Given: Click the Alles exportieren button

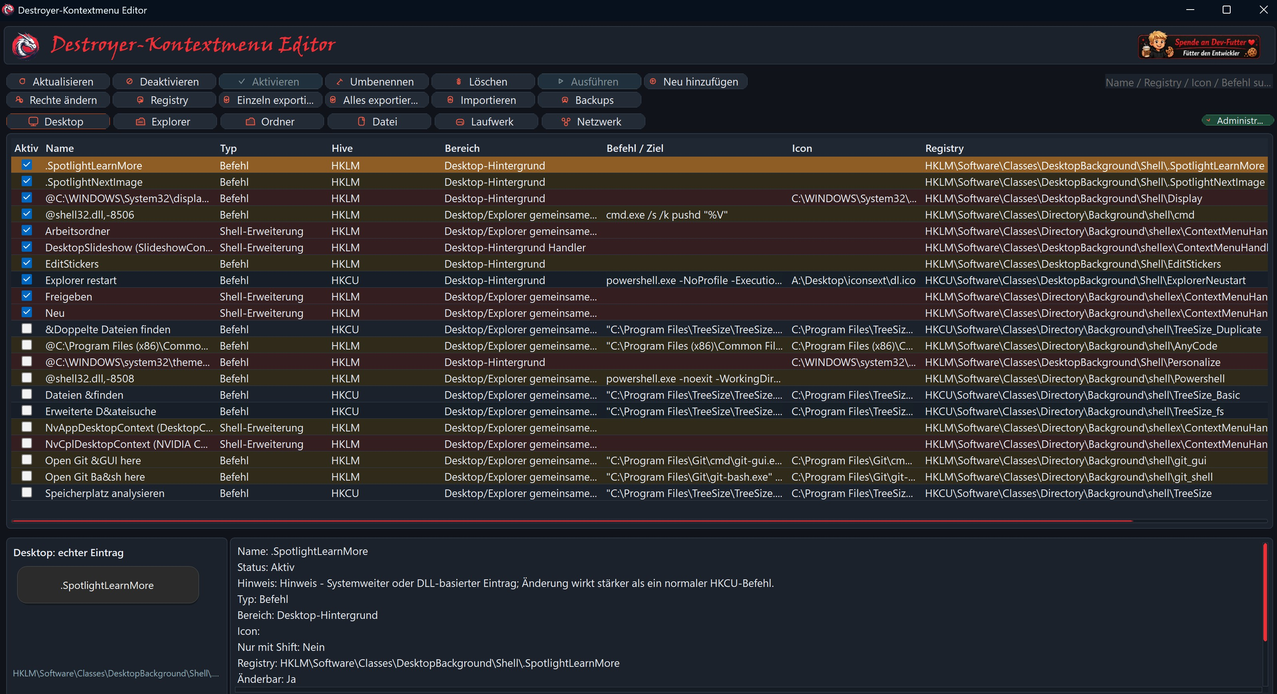Looking at the screenshot, I should [377, 99].
